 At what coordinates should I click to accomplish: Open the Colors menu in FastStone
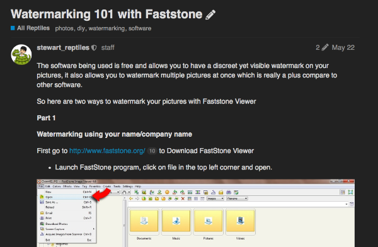coord(57,187)
